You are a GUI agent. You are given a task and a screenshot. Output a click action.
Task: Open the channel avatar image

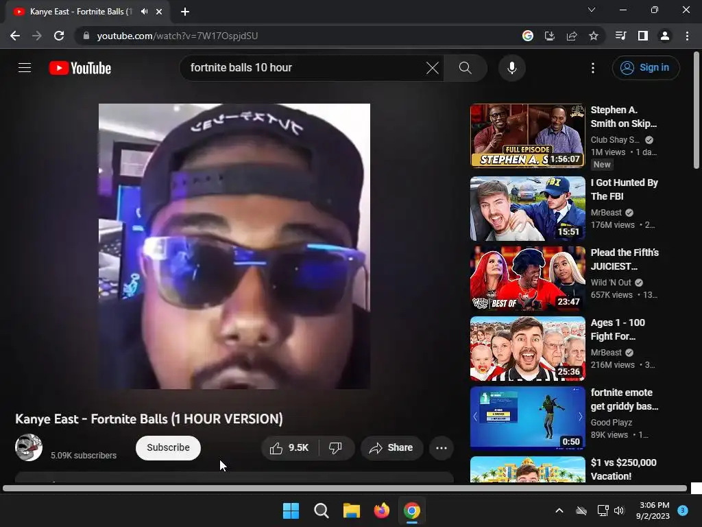tap(29, 447)
